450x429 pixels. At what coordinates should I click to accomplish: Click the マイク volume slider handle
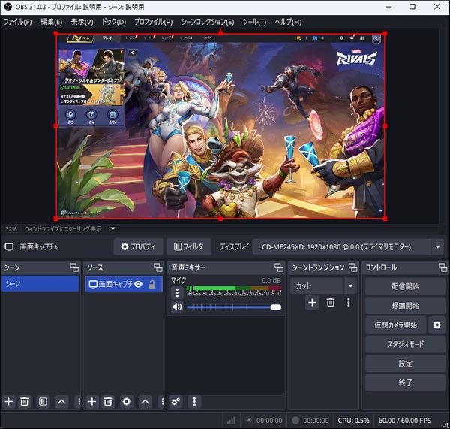coord(276,307)
